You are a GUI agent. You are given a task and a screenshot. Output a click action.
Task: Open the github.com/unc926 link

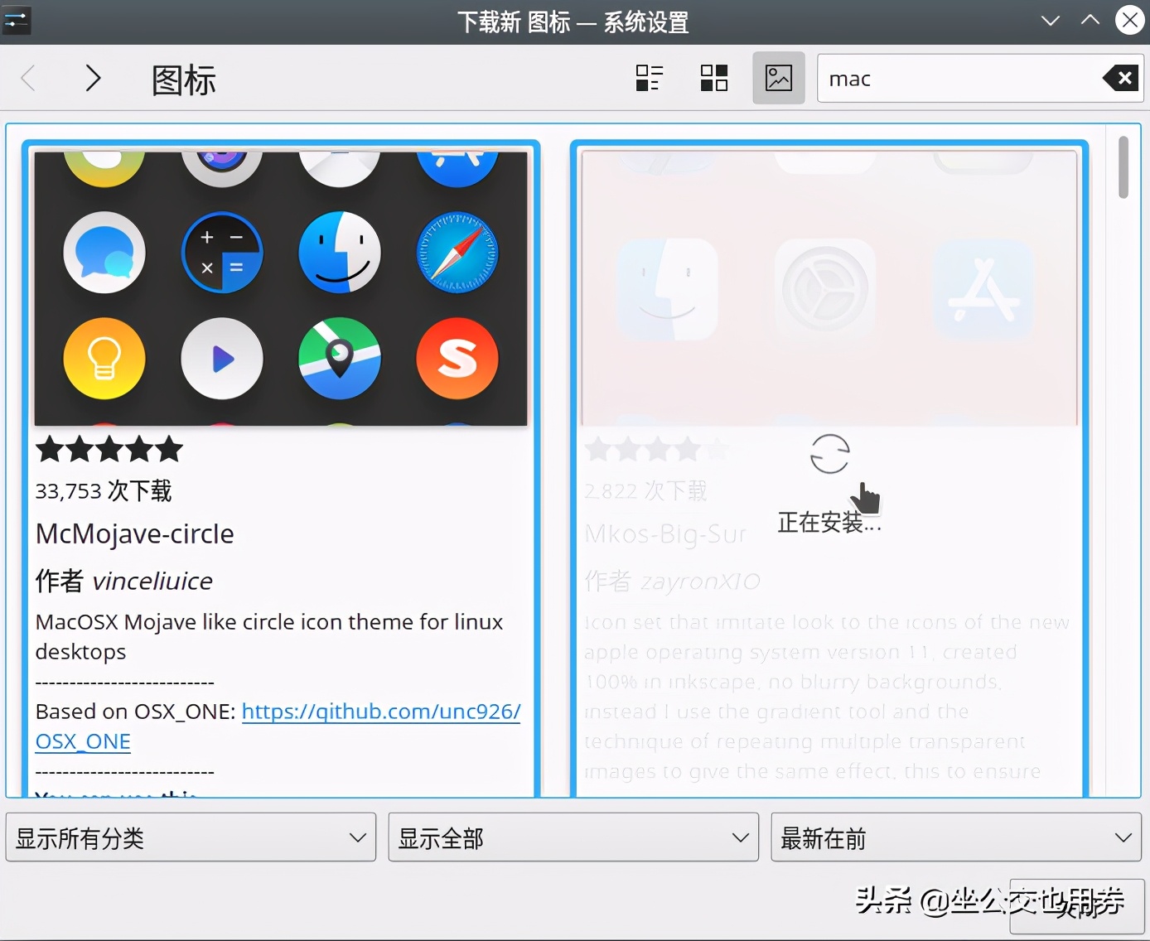[x=381, y=712]
